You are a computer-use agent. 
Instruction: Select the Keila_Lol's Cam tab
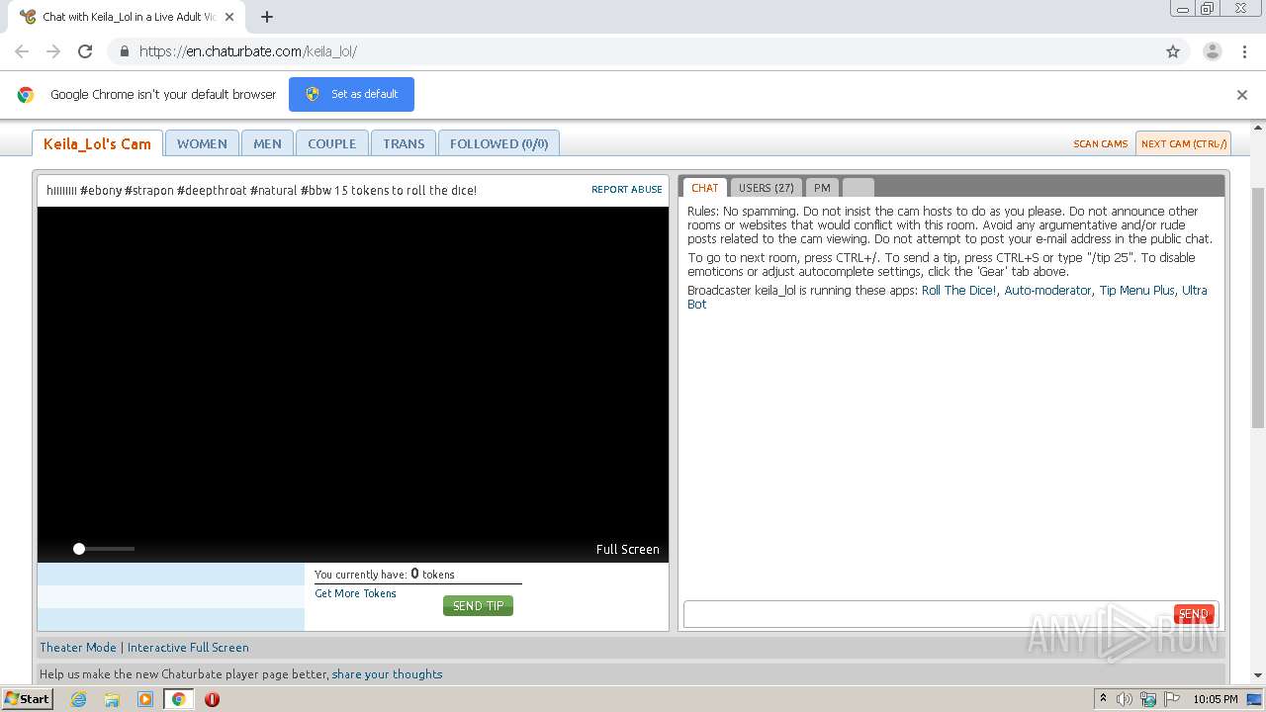click(x=97, y=143)
